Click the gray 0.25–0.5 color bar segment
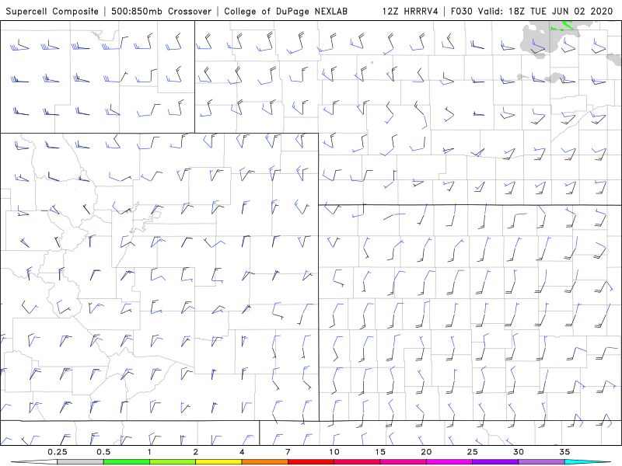622x466 pixels. 80,462
